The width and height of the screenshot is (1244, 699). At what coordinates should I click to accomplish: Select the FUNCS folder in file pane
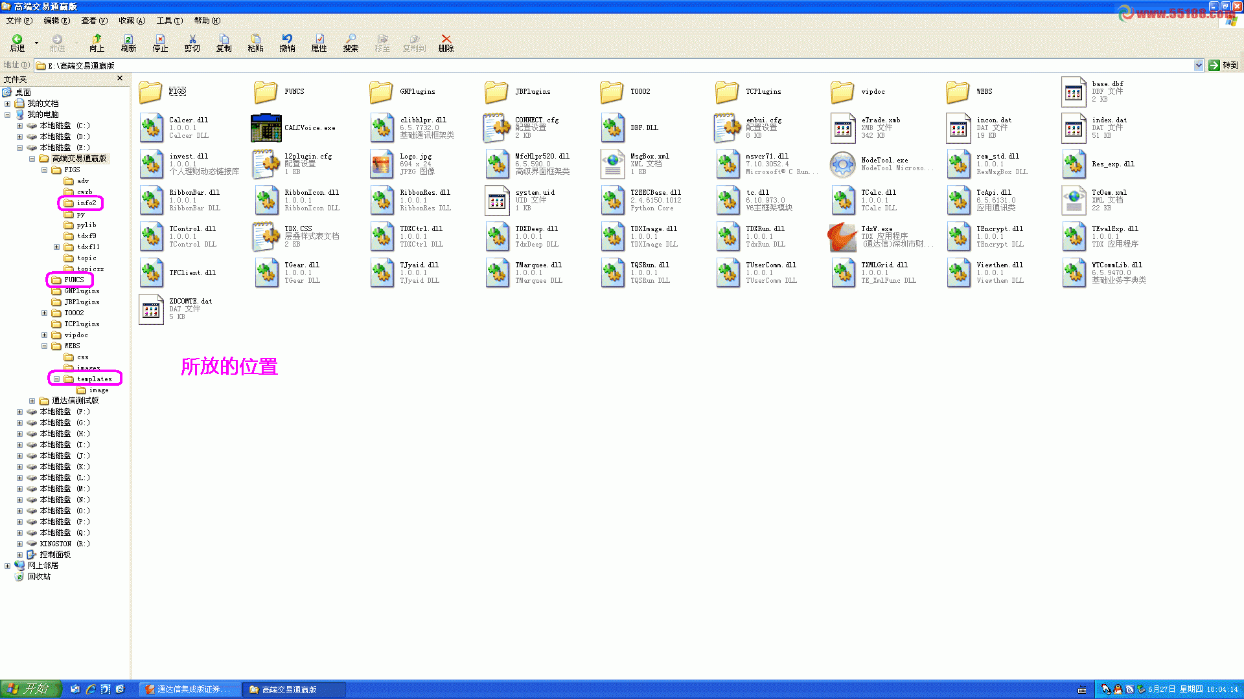click(x=266, y=92)
